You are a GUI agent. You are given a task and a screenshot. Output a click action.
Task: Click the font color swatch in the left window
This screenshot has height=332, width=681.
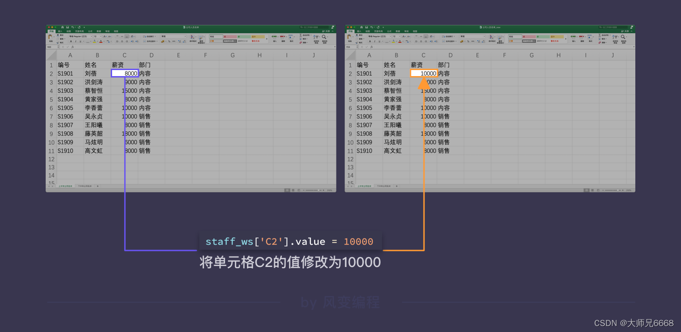[101, 41]
